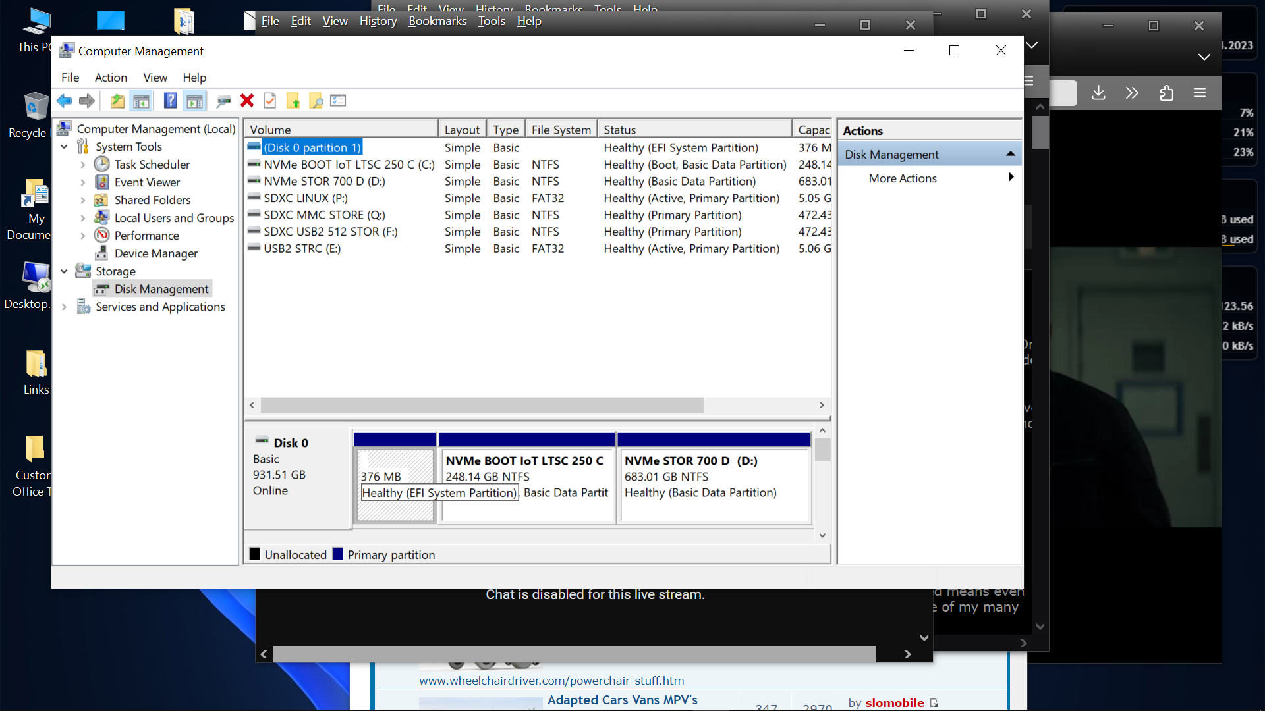
Task: Toggle Show/Hide Console Tree toolbar button
Action: (141, 101)
